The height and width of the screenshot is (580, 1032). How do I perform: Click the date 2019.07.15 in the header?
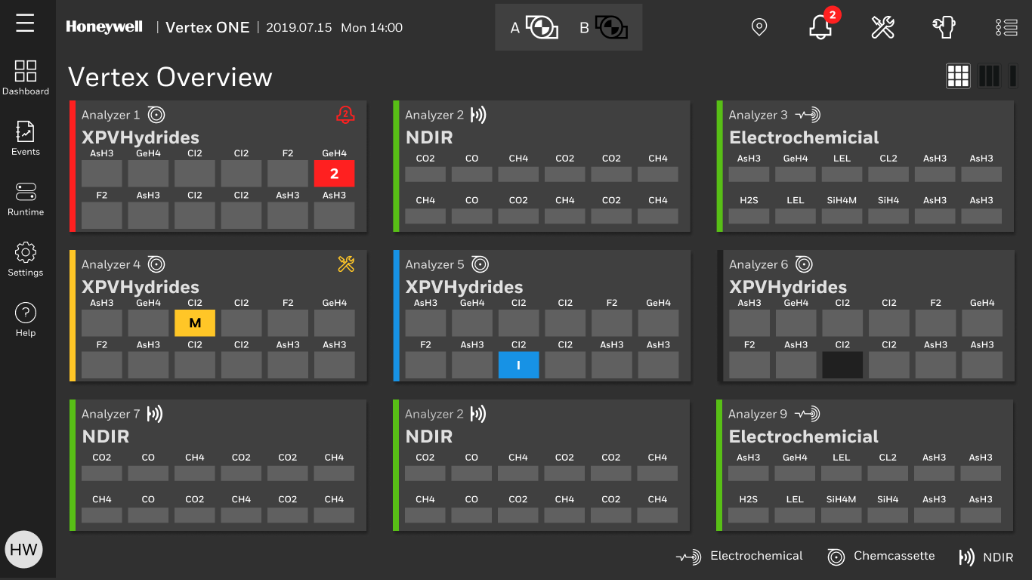(x=299, y=27)
